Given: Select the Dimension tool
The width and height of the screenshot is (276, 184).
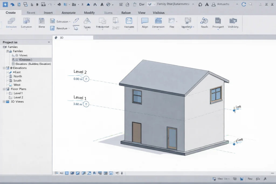Looking at the screenshot, I should pyautogui.click(x=158, y=23).
